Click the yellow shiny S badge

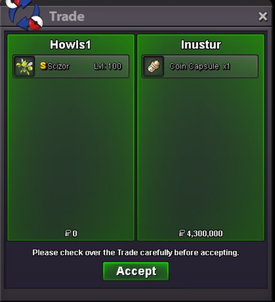click(43, 66)
